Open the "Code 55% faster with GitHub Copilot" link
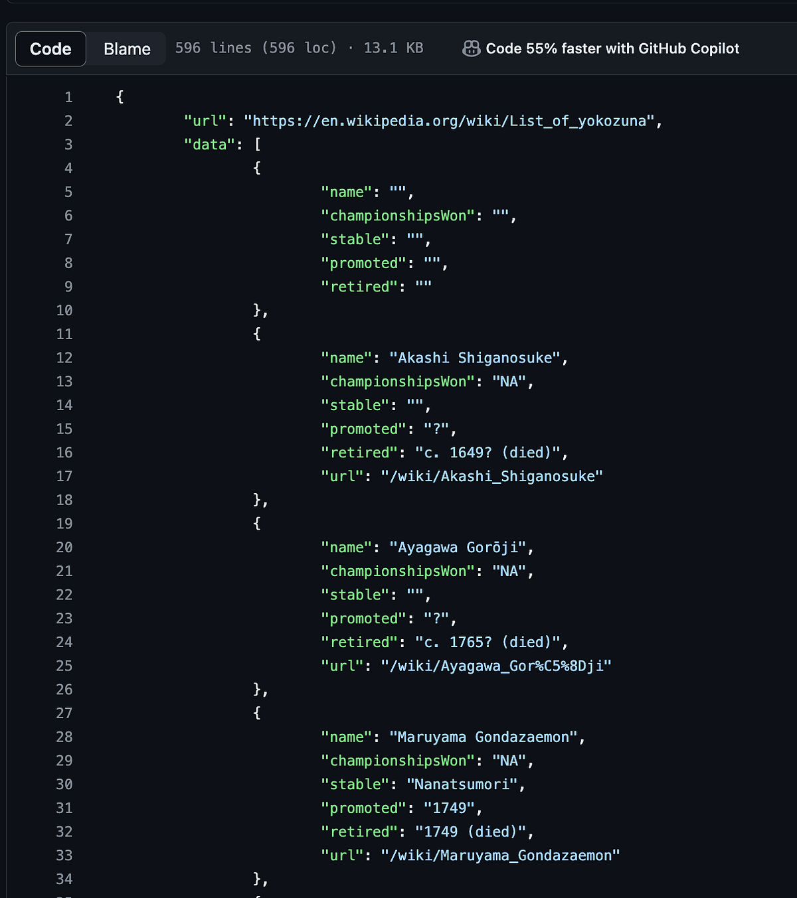 (613, 48)
